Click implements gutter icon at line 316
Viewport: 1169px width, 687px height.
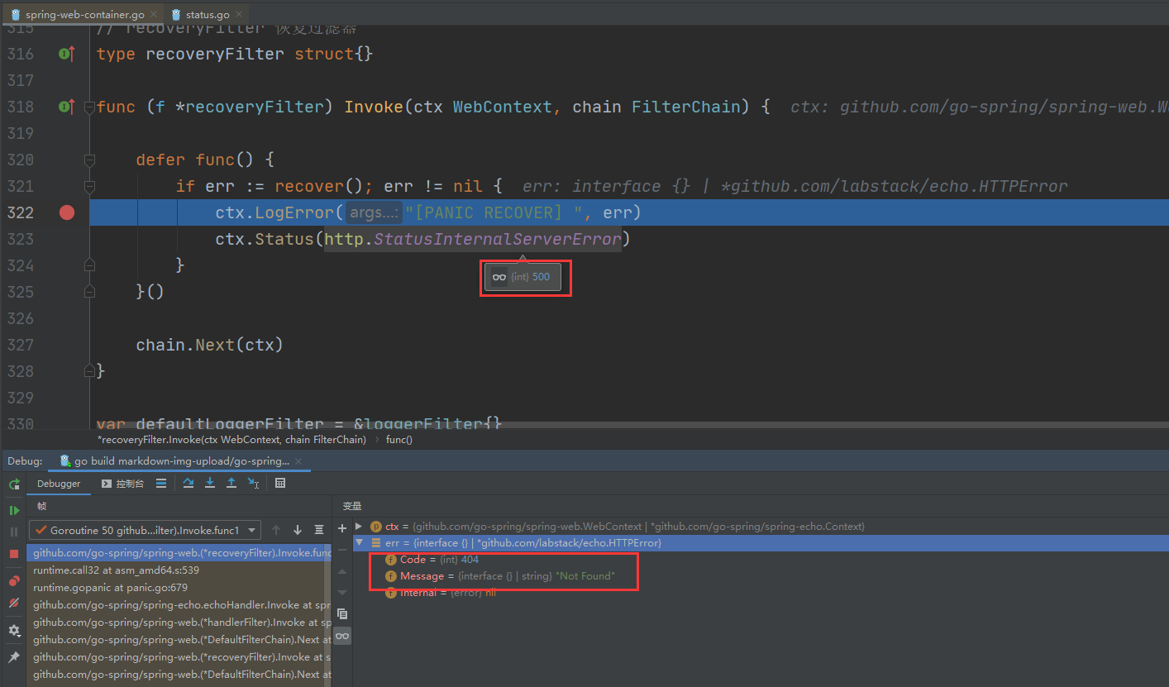pyautogui.click(x=67, y=54)
